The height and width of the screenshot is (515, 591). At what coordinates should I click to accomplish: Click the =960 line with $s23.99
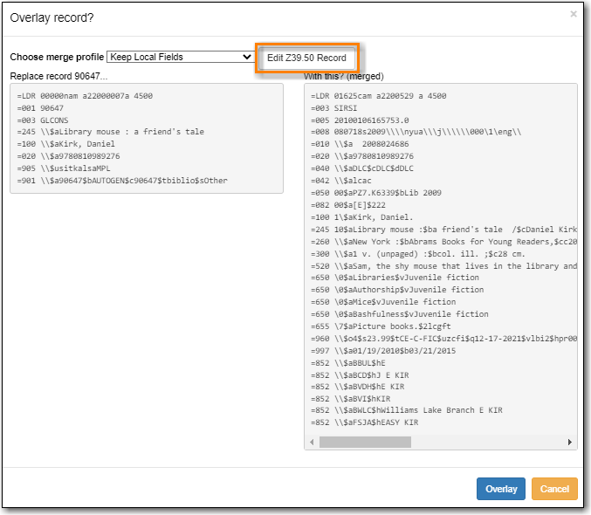click(x=443, y=339)
